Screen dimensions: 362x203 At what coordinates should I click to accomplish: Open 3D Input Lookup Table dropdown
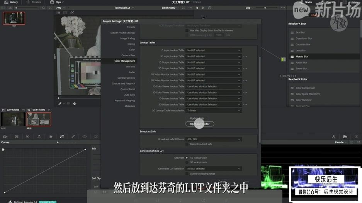(214, 56)
